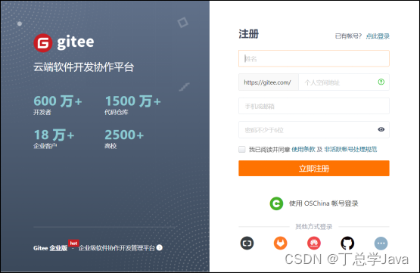Viewport: 420px width, 273px height.
Task: Focus the 姓名 name input field
Action: tap(313, 58)
